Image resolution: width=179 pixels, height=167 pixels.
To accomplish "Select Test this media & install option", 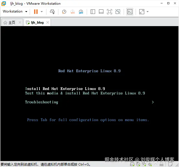I will (x=85, y=93).
